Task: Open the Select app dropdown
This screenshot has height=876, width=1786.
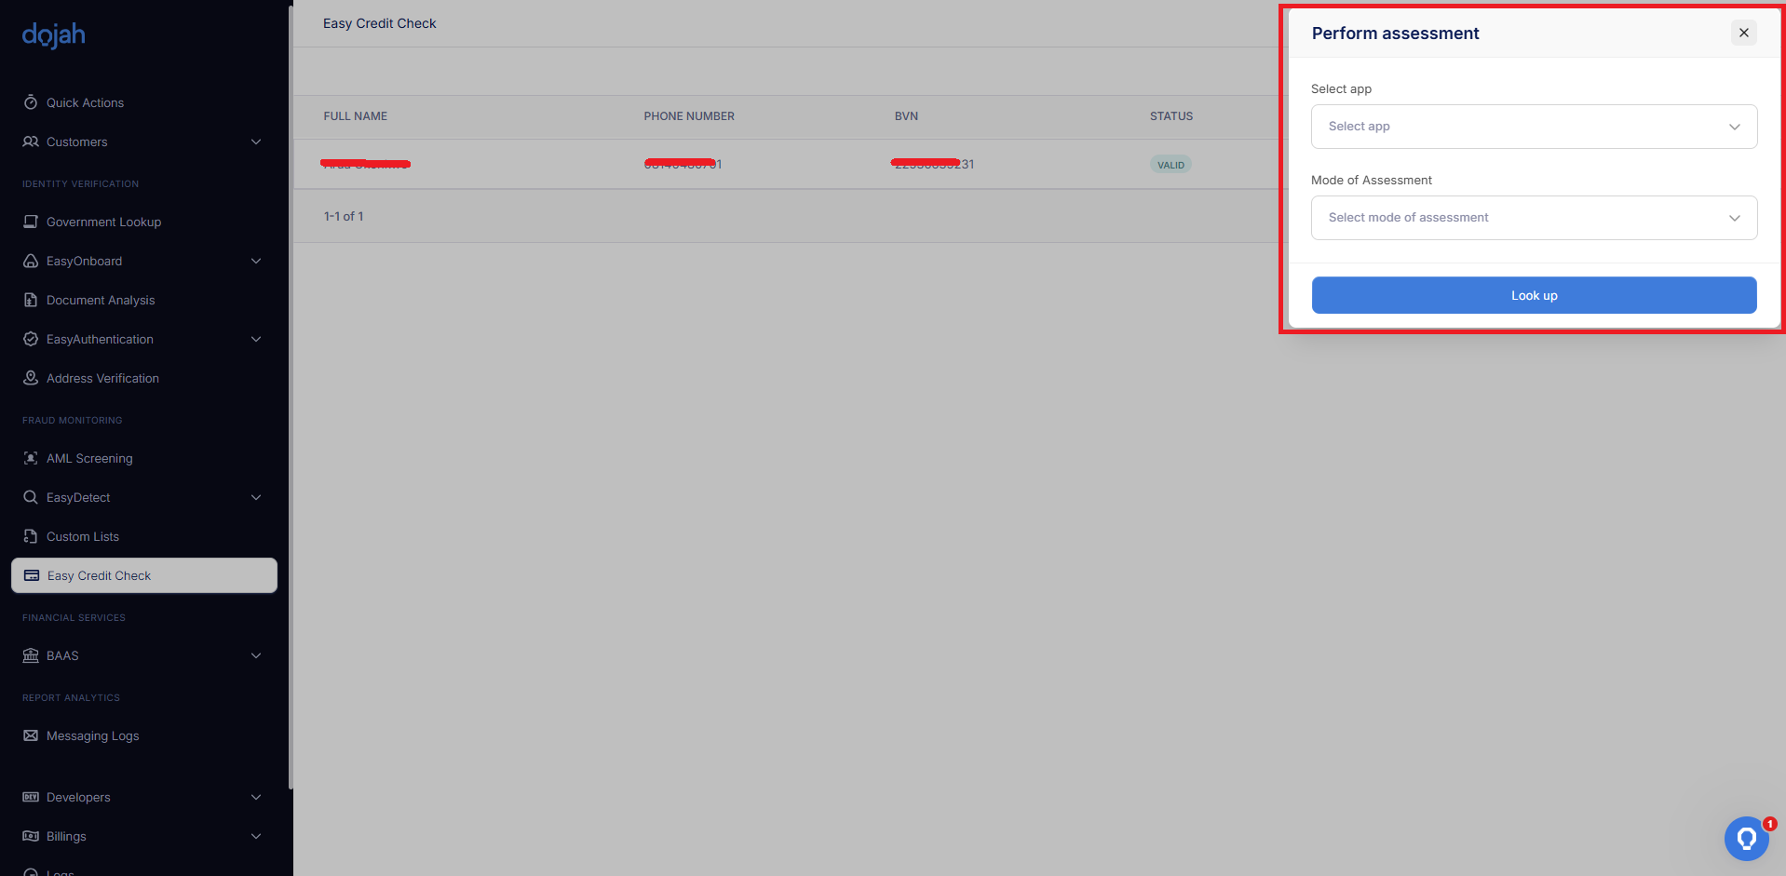Action: click(1534, 127)
